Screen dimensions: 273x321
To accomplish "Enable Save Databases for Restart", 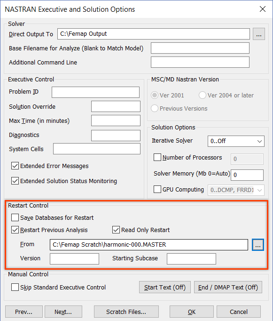I will [x=15, y=217].
